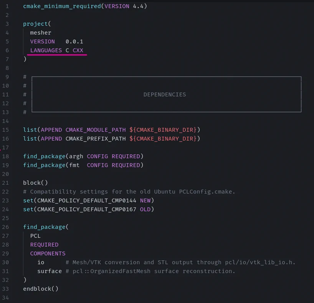Viewport: 314px width, 303px height.
Task: Click CMAKE_POLICY_DEFAULT_CMP0144 variable
Action: pos(87,200)
